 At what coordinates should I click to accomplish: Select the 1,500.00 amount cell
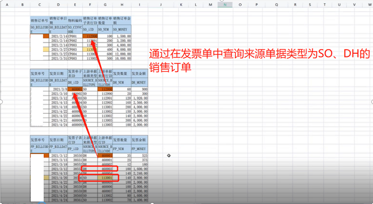tap(122, 36)
